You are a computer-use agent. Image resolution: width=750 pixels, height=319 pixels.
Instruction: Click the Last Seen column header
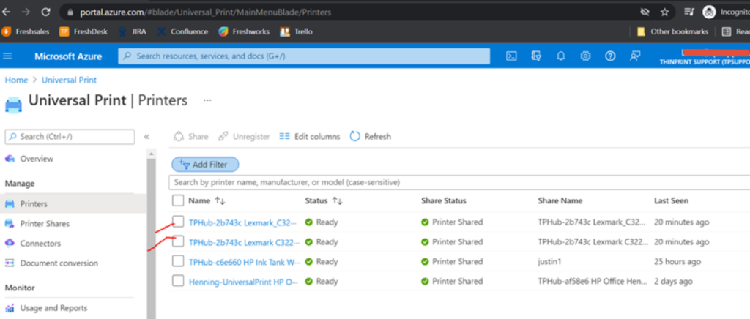click(671, 201)
